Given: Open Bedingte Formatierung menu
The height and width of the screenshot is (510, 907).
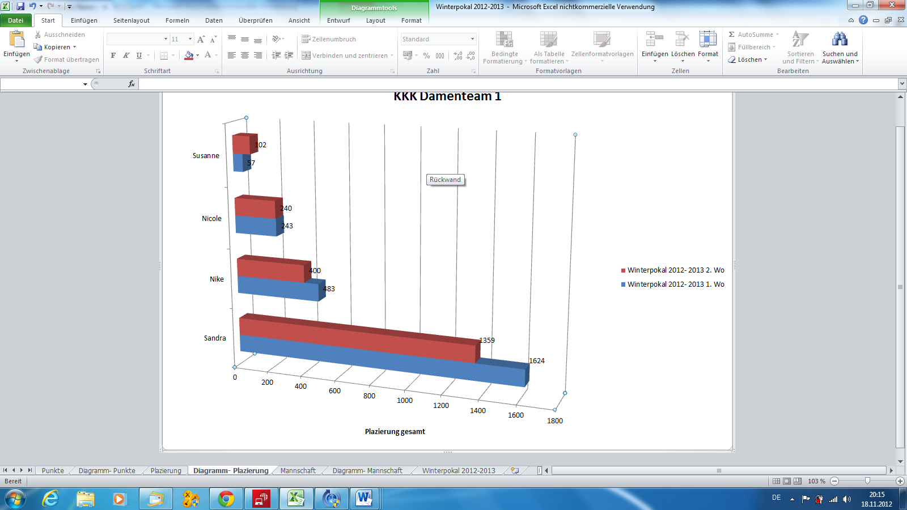Looking at the screenshot, I should [505, 48].
